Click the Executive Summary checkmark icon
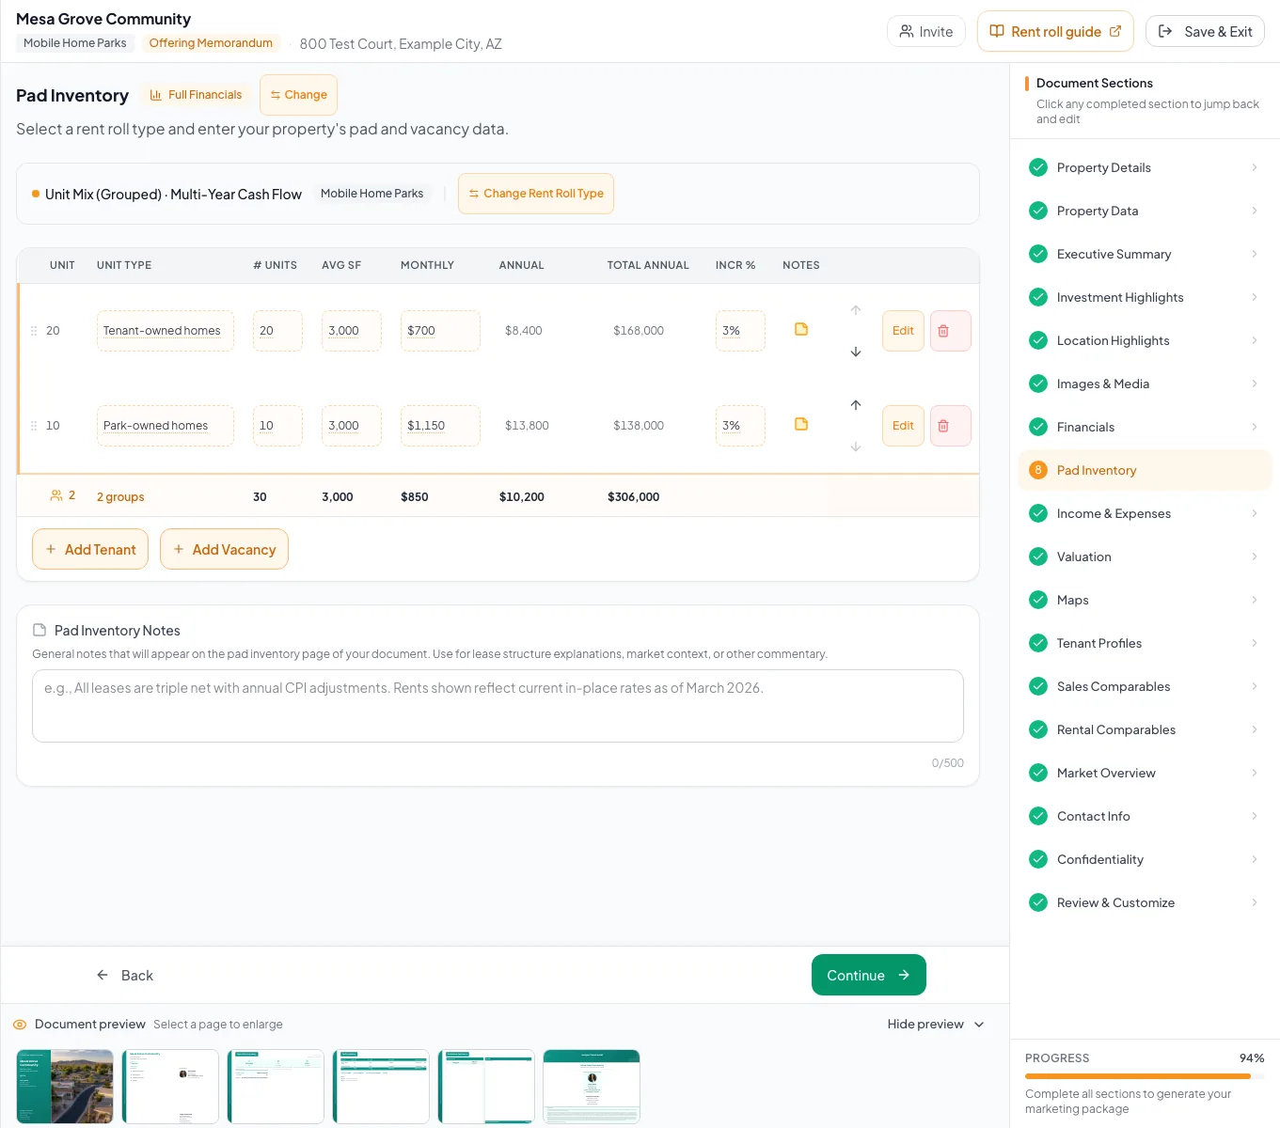The image size is (1280, 1128). [x=1038, y=254]
